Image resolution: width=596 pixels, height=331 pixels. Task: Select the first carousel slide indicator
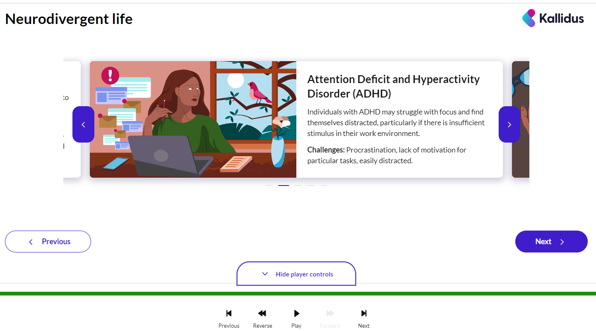(x=269, y=186)
